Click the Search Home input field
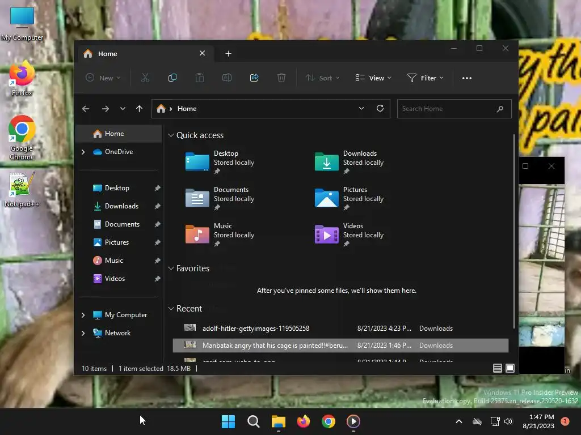This screenshot has width=581, height=435. pyautogui.click(x=454, y=109)
